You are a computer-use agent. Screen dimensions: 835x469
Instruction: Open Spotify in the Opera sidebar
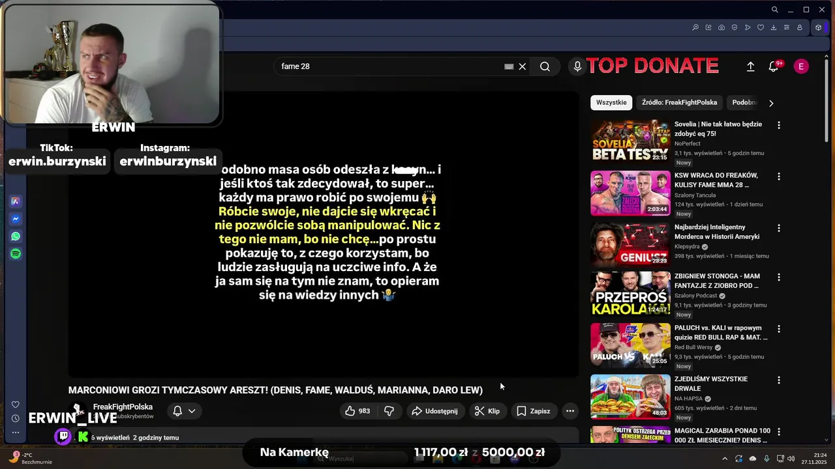point(16,253)
